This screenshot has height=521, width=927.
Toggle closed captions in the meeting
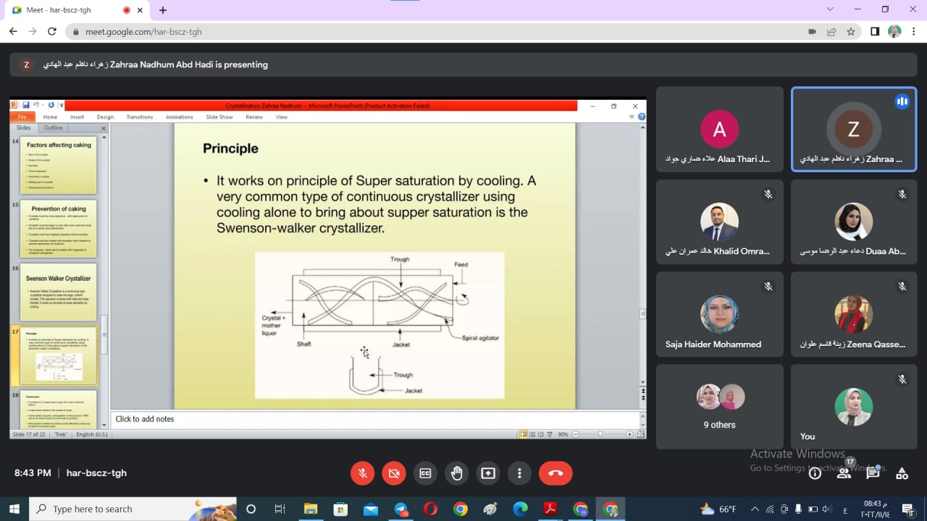(425, 473)
